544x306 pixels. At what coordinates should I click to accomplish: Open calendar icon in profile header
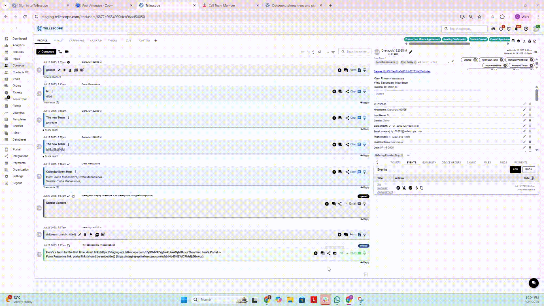point(513,41)
